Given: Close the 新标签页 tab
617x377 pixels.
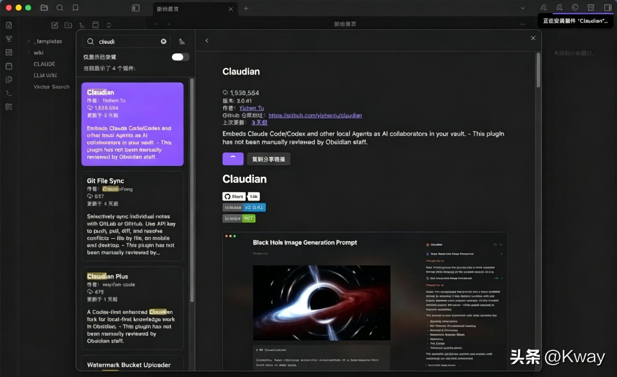Looking at the screenshot, I should click(231, 9).
